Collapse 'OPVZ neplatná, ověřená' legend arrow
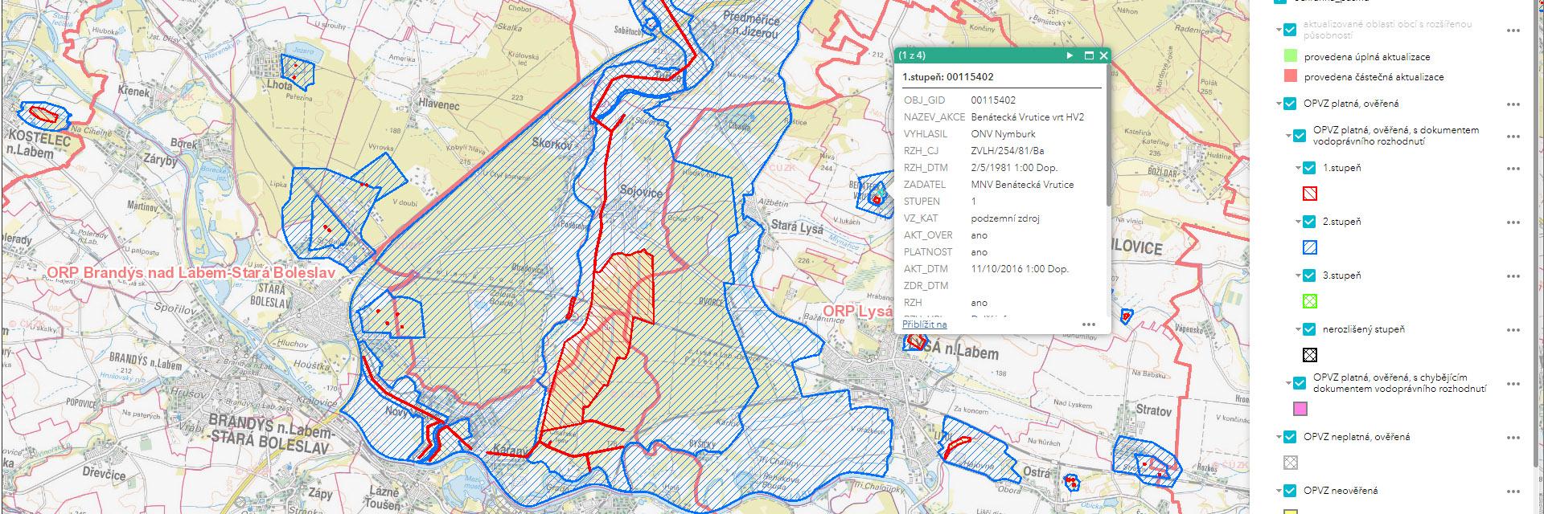This screenshot has width=1544, height=514. 1279,437
